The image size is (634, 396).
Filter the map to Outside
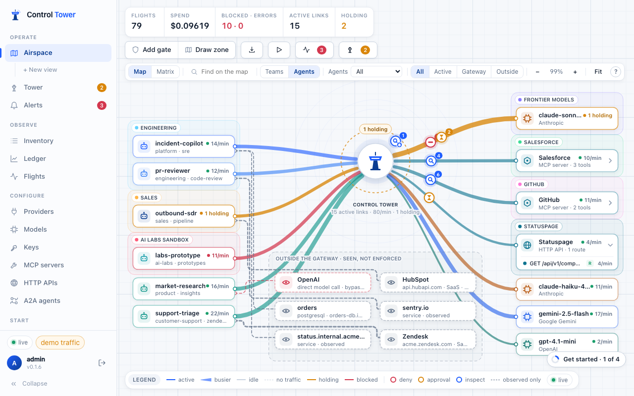pos(507,72)
